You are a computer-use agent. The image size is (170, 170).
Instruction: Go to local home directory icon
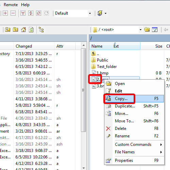tap(23, 30)
